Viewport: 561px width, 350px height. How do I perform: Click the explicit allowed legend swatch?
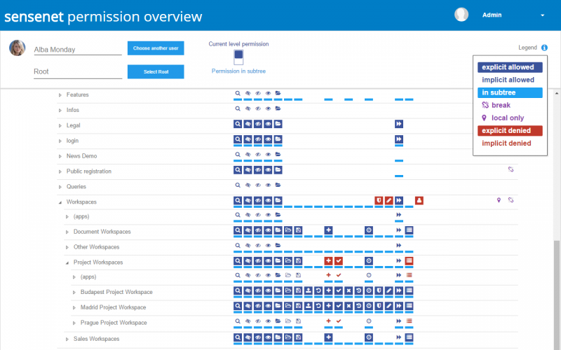510,67
